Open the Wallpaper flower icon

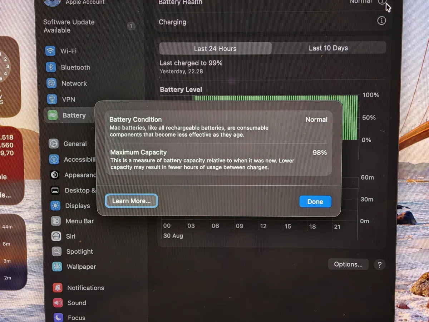pyautogui.click(x=57, y=267)
